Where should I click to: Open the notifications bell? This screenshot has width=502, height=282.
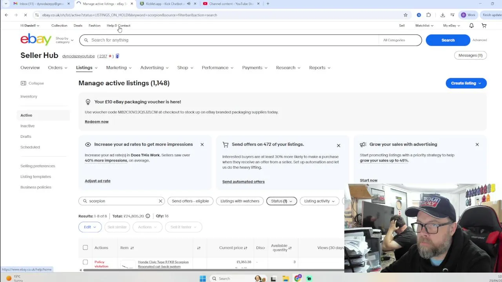tap(471, 25)
